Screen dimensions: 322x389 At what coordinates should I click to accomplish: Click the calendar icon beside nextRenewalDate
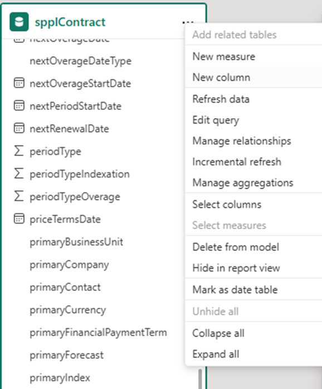[x=19, y=128]
